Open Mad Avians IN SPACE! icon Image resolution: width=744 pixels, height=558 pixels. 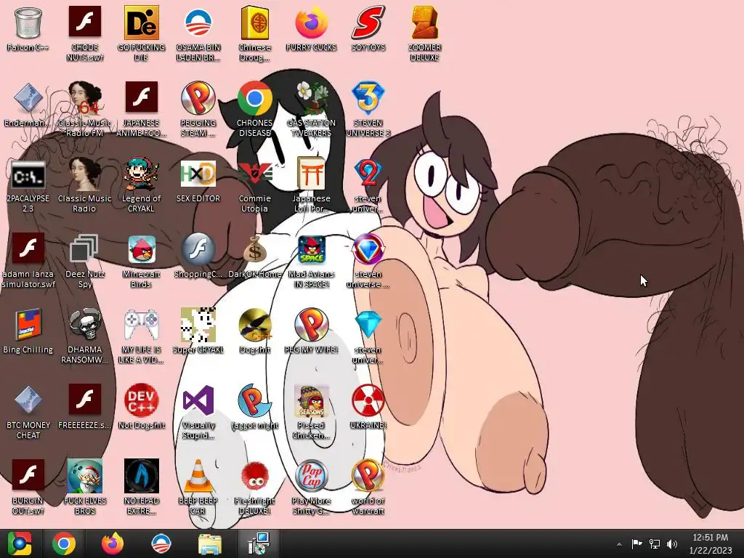pyautogui.click(x=311, y=250)
